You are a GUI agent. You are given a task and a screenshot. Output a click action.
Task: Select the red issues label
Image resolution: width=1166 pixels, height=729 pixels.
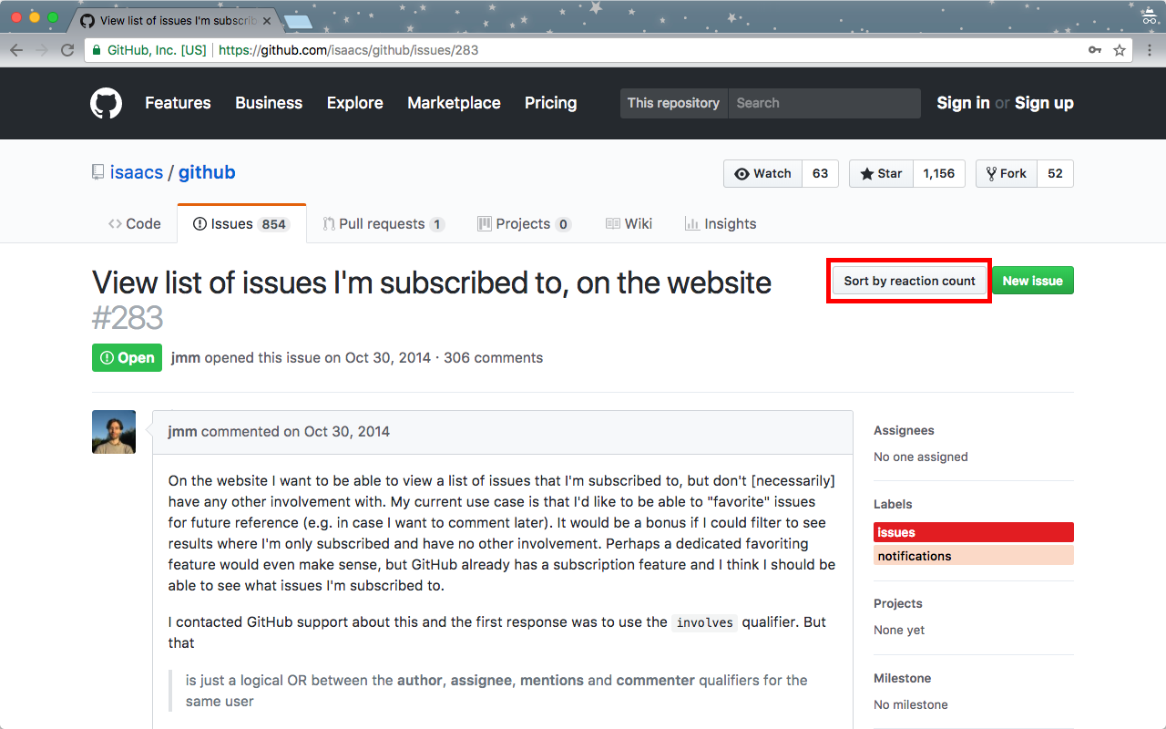[x=973, y=531]
